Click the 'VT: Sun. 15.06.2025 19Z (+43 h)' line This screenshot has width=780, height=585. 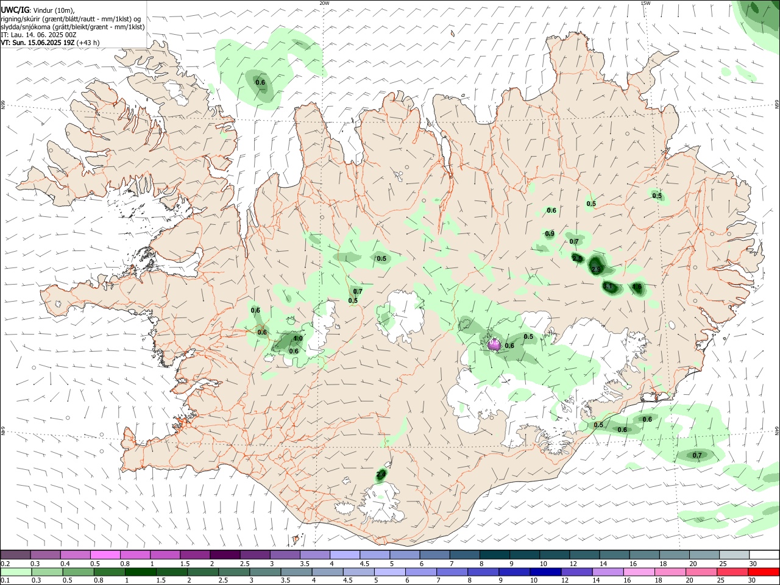[x=50, y=43]
